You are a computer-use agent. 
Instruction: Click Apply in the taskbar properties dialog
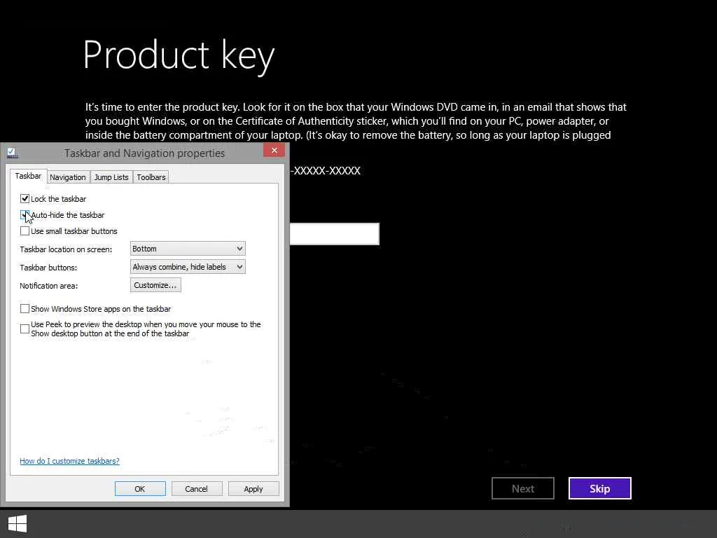coord(253,488)
